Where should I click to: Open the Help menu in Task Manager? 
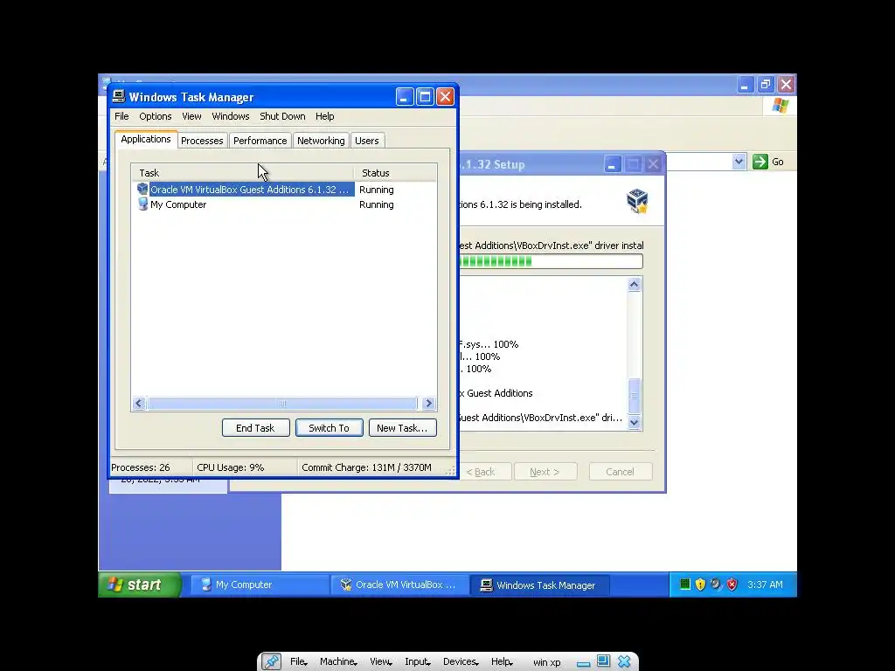325,116
